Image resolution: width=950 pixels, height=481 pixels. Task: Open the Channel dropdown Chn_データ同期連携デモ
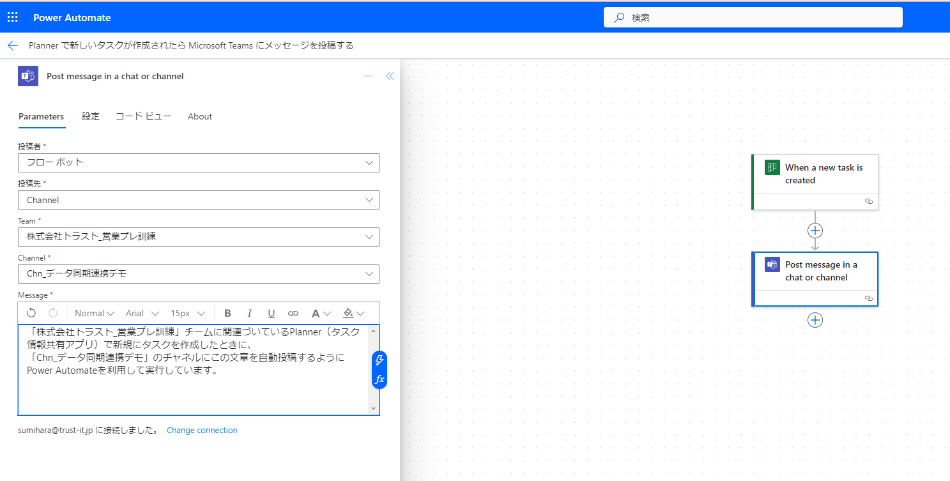(x=199, y=274)
